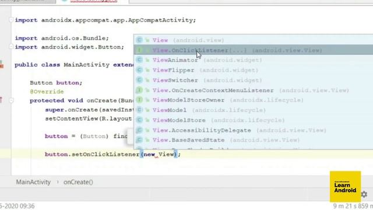
Task: Click class icon beside ViewAnimator
Action: pyautogui.click(x=139, y=60)
